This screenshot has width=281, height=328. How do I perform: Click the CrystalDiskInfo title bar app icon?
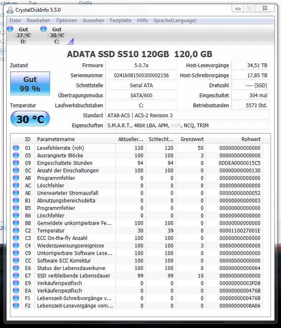tap(10, 10)
